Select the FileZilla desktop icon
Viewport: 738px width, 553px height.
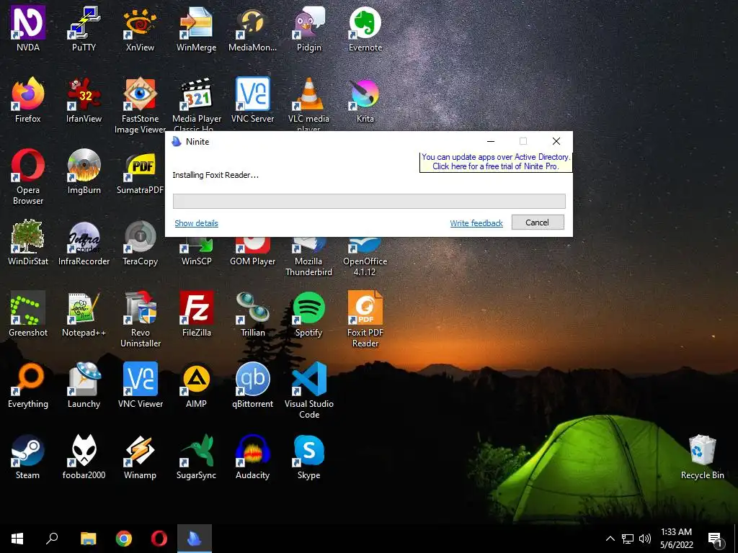pos(196,308)
